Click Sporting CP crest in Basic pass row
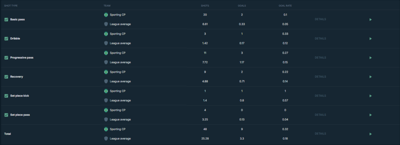Viewport: 400px width, 145px height. click(x=106, y=15)
